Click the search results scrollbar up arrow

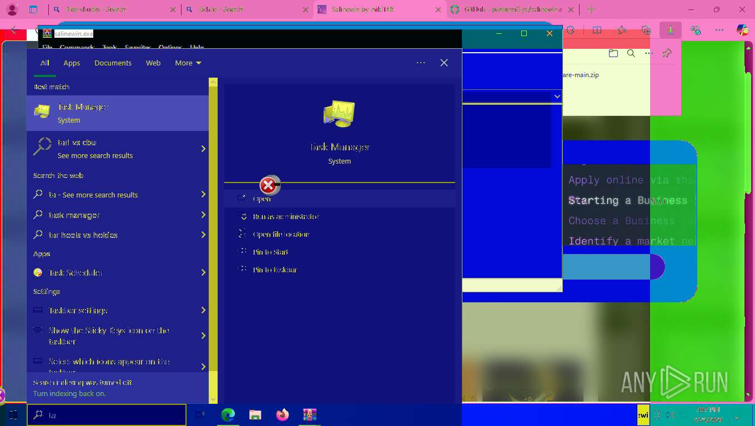[213, 82]
